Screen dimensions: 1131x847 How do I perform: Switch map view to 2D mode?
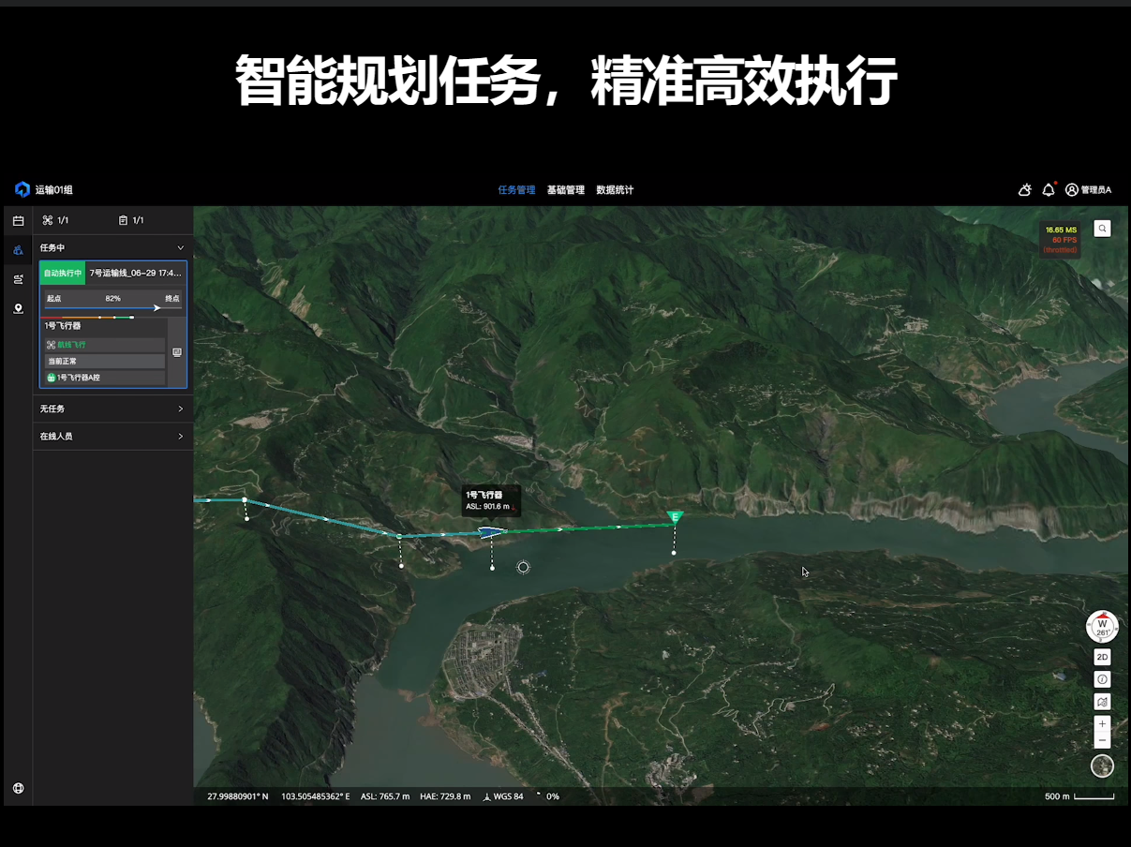click(x=1102, y=657)
